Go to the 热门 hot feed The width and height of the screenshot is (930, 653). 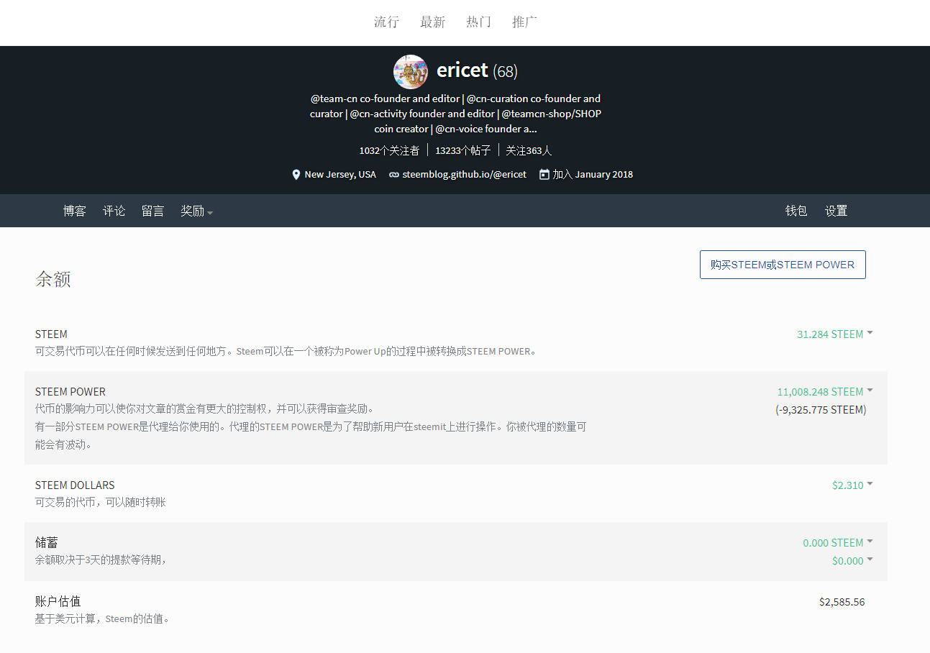point(479,22)
